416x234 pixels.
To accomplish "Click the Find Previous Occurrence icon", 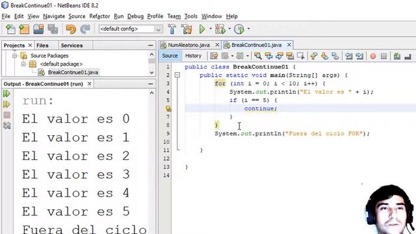I will [x=268, y=56].
